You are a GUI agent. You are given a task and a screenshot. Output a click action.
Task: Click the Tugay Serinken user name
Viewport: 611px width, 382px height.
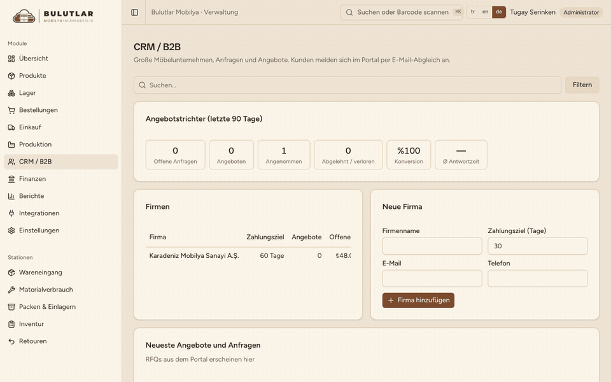pyautogui.click(x=532, y=12)
